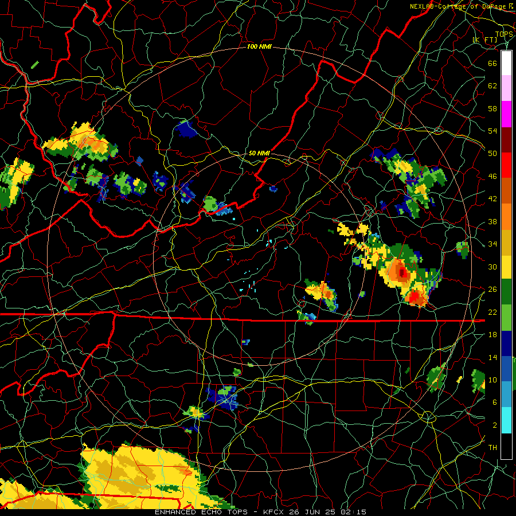The height and width of the screenshot is (516, 516).
Task: Click the TH threshold label on the legend
Action: coord(492,448)
